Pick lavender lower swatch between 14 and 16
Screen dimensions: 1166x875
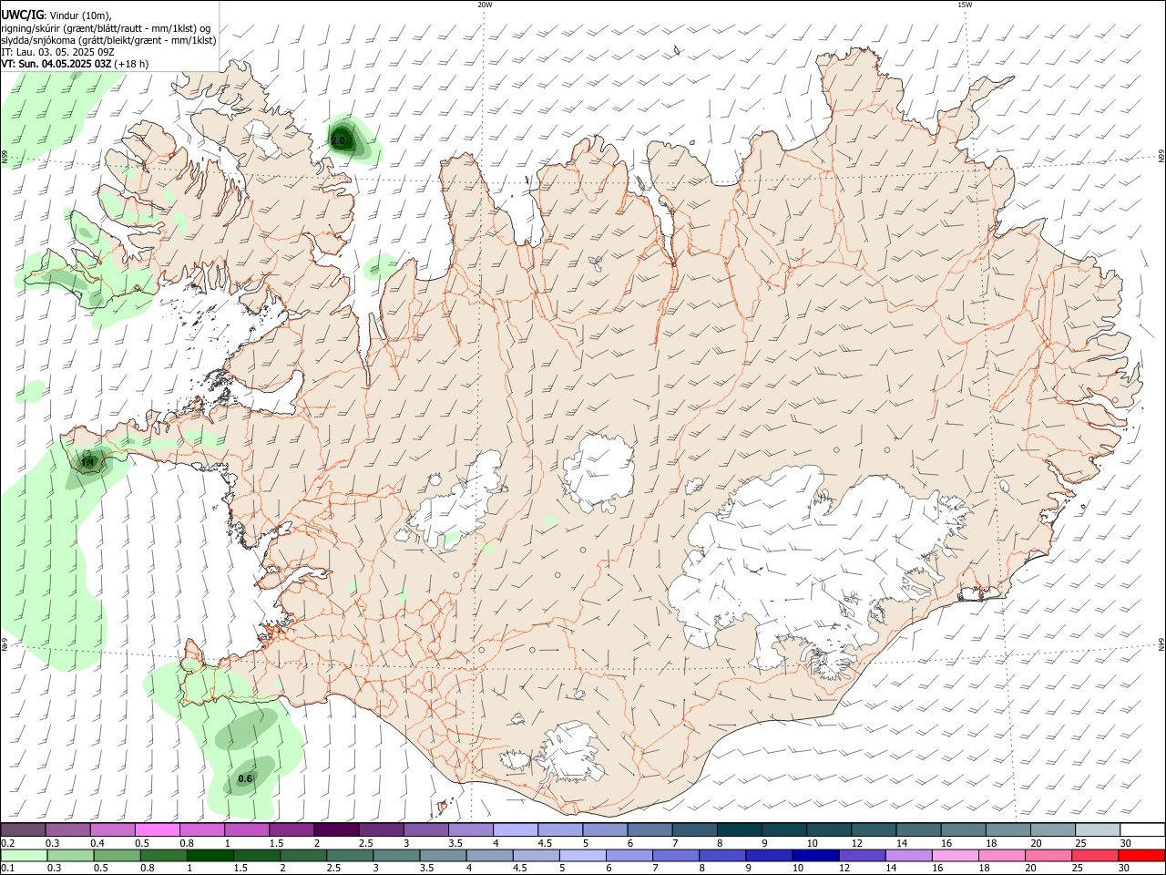click(907, 855)
